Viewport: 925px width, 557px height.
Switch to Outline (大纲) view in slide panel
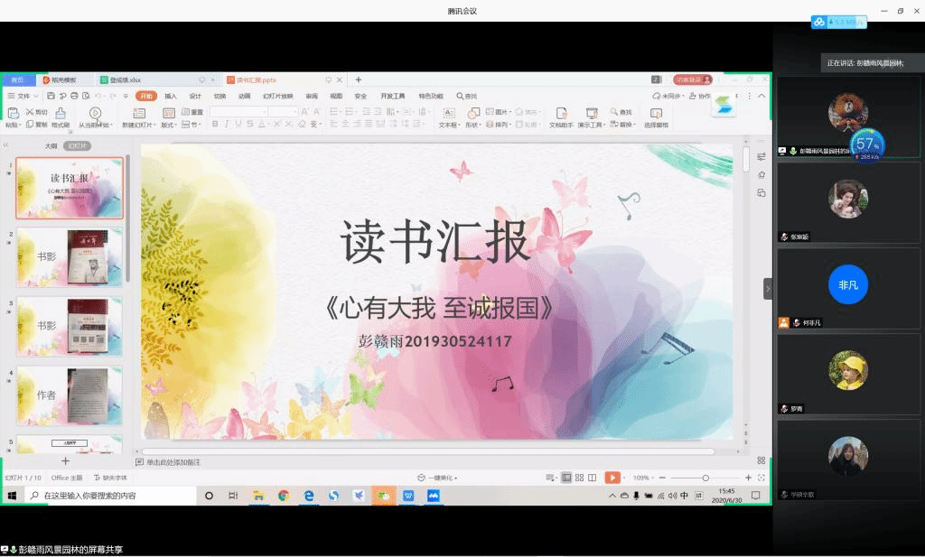51,145
